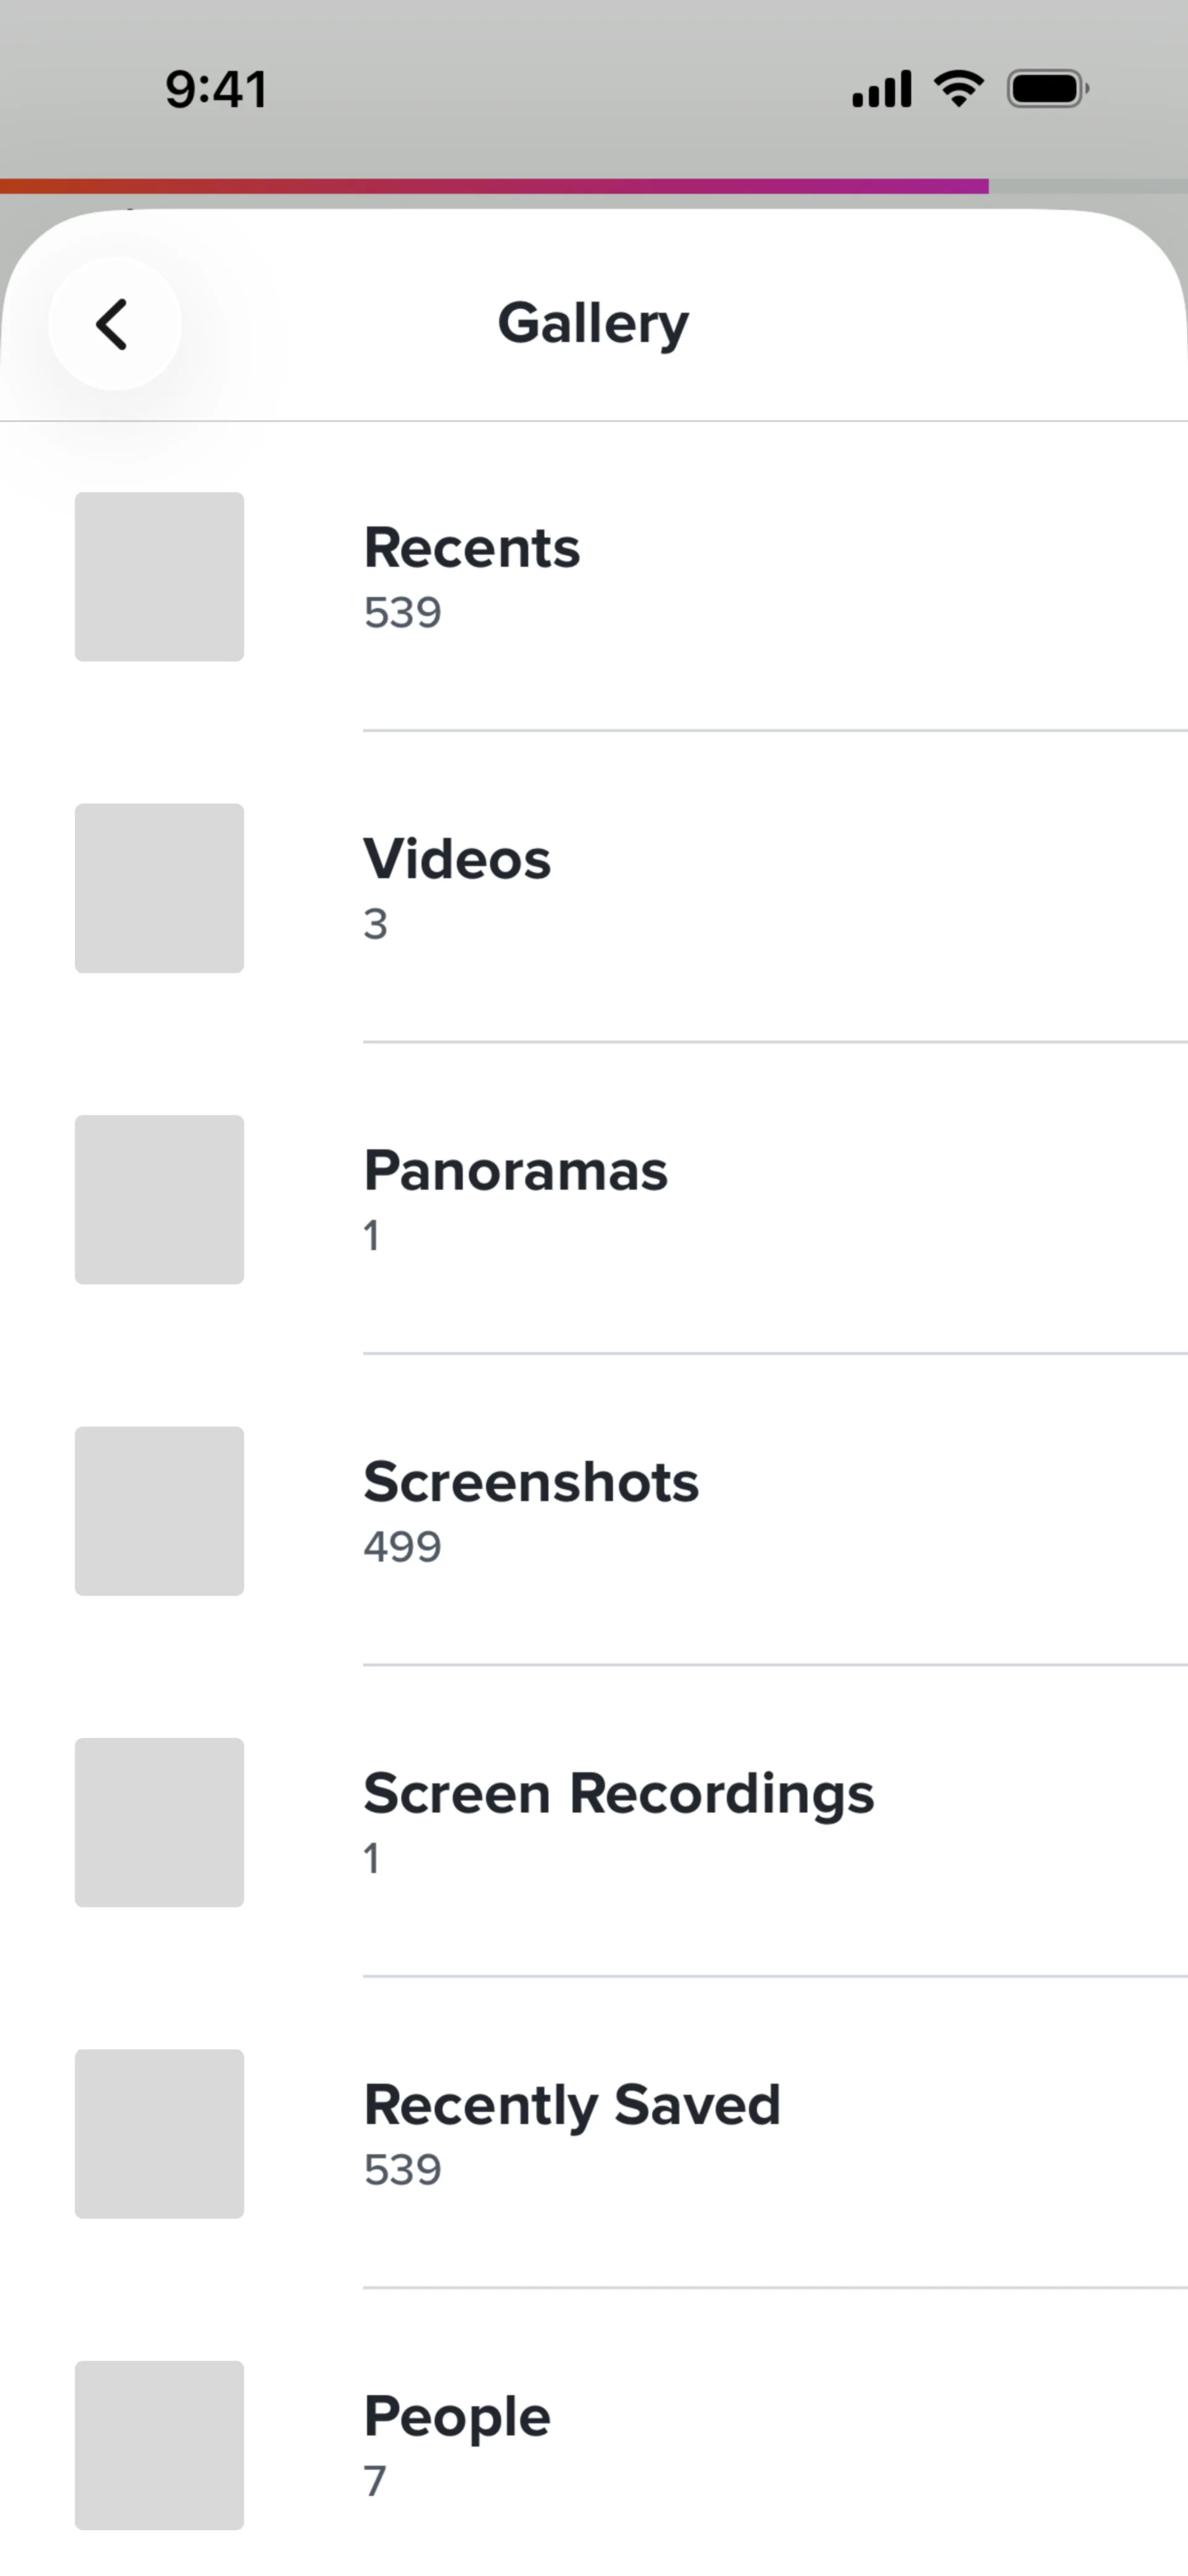Open the Videos album thumbnail
Viewport: 1188px width, 2576px height.
coord(159,888)
